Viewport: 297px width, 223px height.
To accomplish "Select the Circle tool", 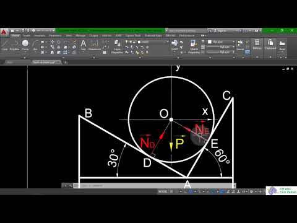I will [25, 45].
